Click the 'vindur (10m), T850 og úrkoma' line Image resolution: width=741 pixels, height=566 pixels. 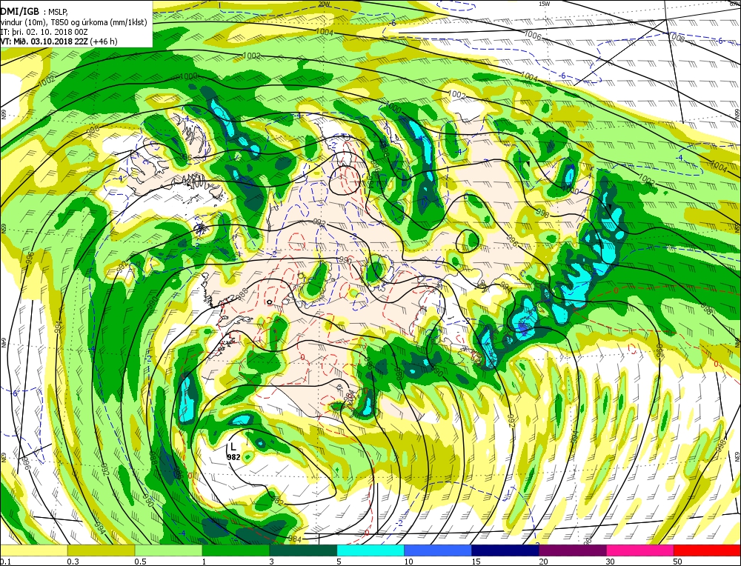(73, 22)
